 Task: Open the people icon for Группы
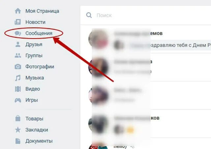(x=18, y=55)
